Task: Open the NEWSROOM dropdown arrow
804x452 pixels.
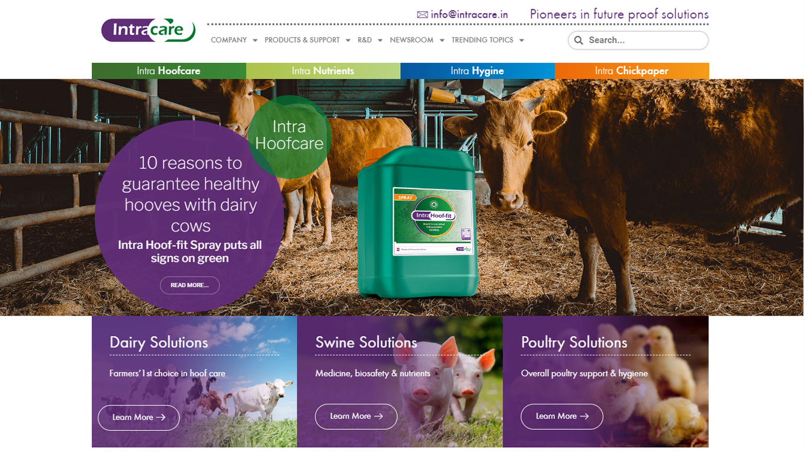Action: (442, 41)
